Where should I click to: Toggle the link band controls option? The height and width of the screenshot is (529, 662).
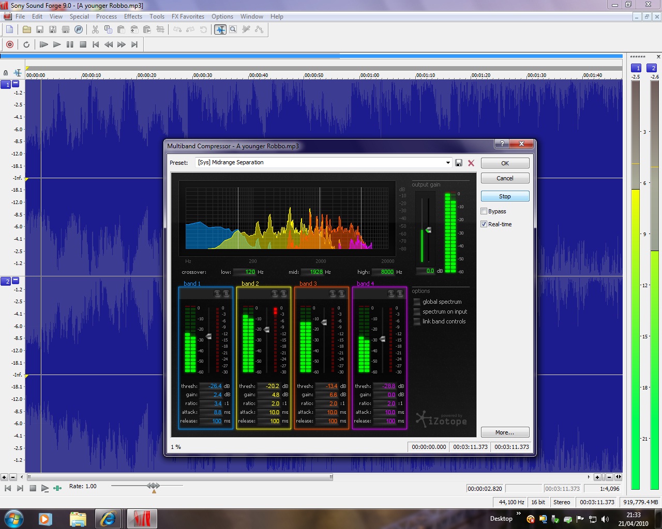coord(417,322)
